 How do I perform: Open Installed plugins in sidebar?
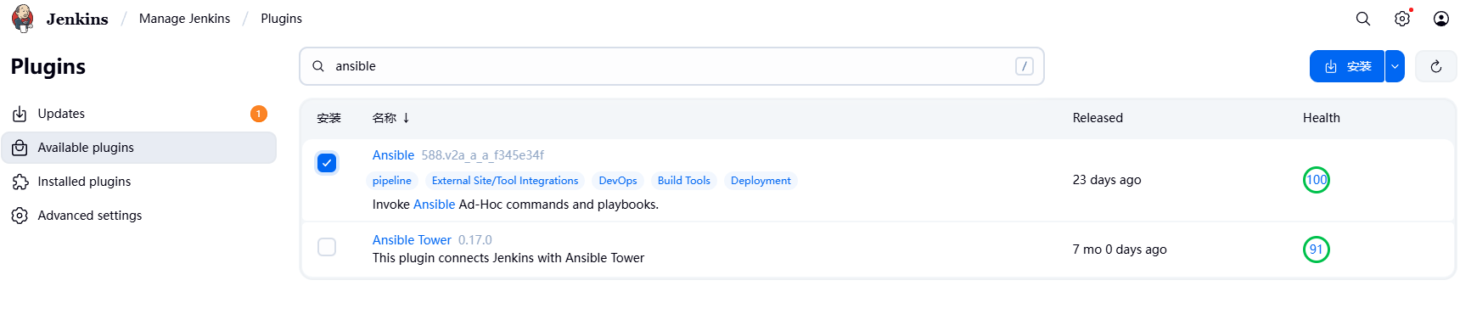click(138, 182)
